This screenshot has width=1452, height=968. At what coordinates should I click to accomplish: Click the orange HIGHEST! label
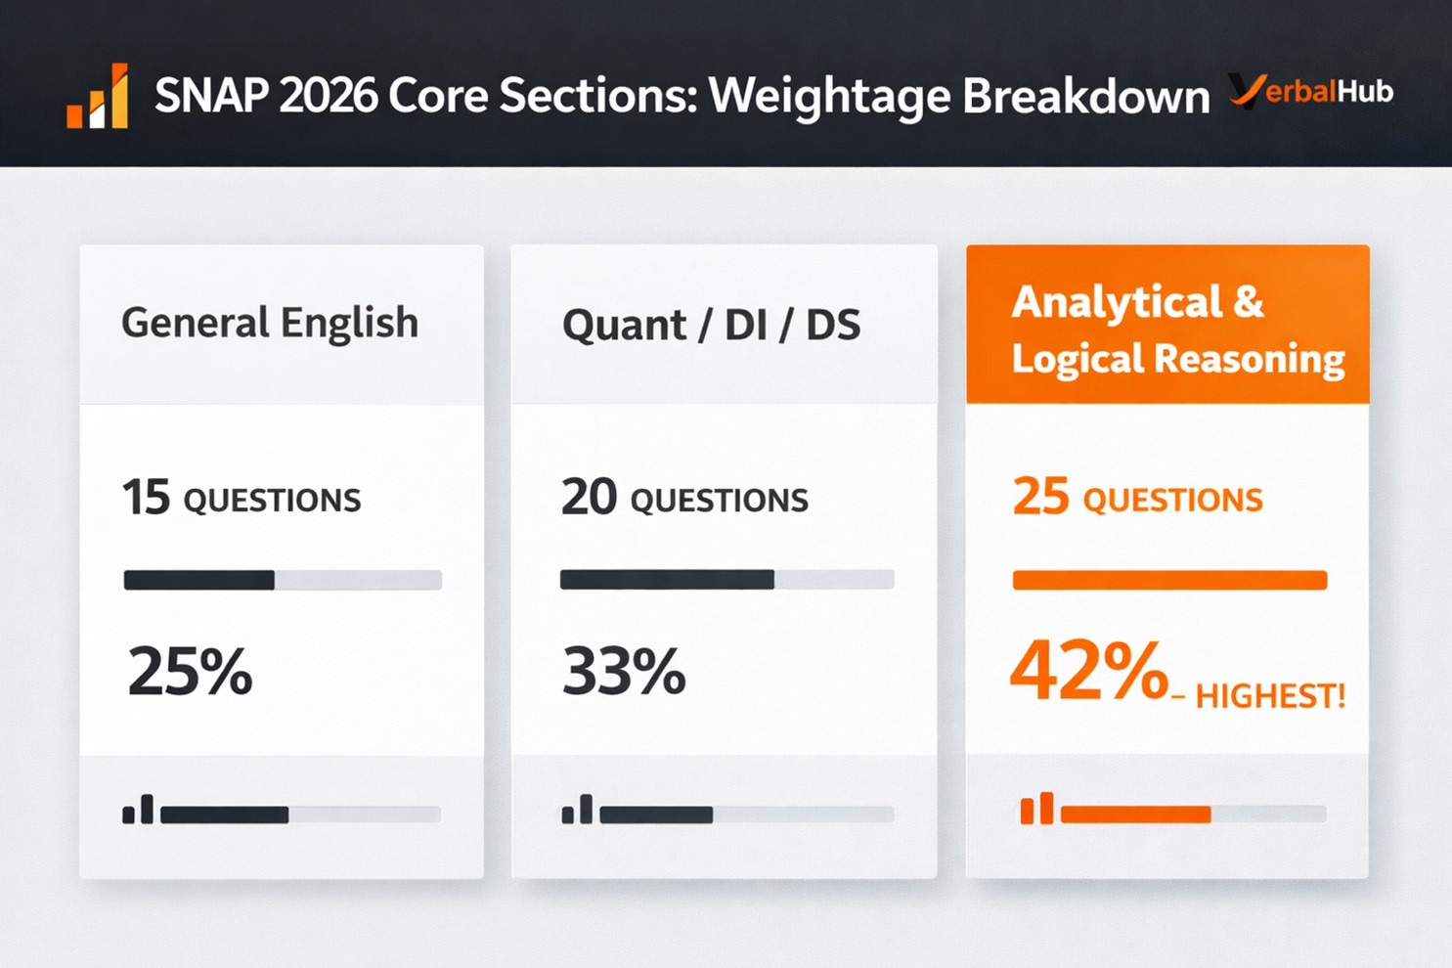(x=1270, y=696)
